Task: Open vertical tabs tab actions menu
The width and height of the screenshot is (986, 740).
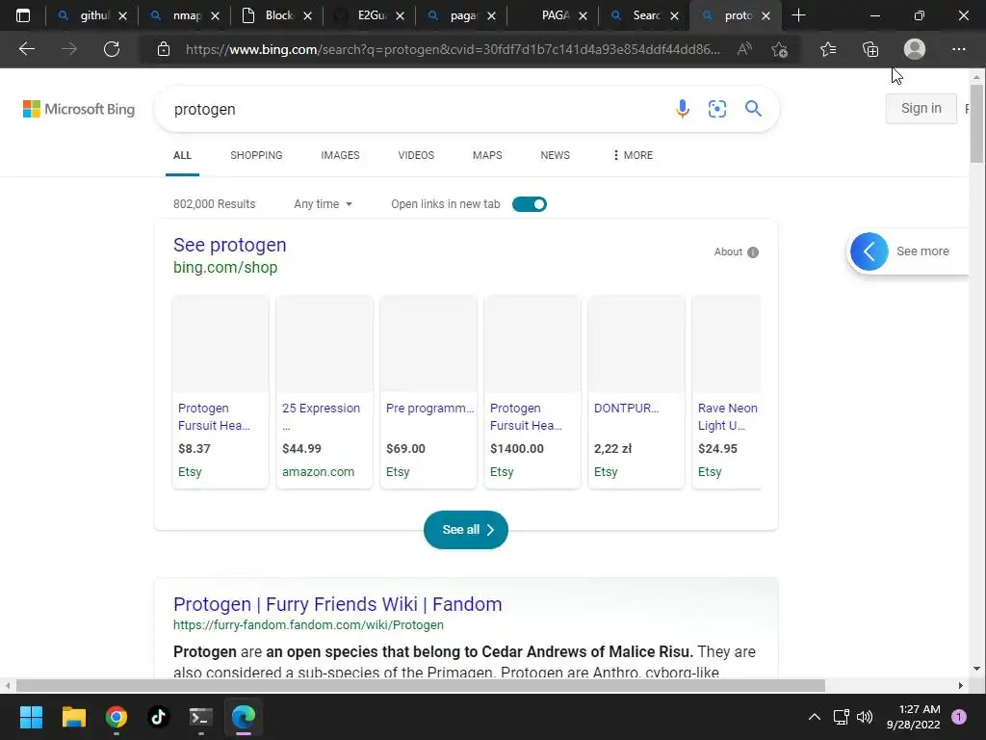Action: [x=23, y=15]
